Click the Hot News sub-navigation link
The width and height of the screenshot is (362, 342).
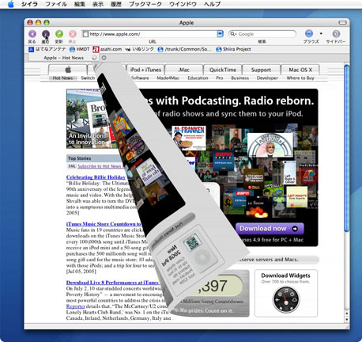click(x=62, y=78)
